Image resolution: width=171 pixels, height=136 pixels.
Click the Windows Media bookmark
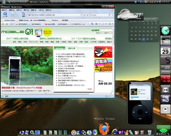tap(8, 20)
